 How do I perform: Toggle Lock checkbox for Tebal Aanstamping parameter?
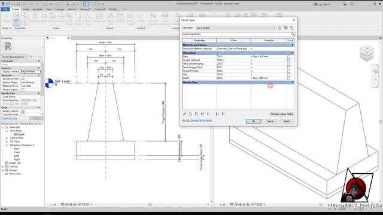point(288,64)
